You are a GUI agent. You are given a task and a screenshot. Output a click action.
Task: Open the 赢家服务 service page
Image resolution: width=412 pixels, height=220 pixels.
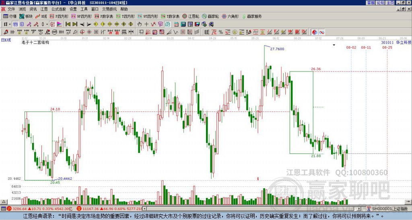click(x=252, y=16)
